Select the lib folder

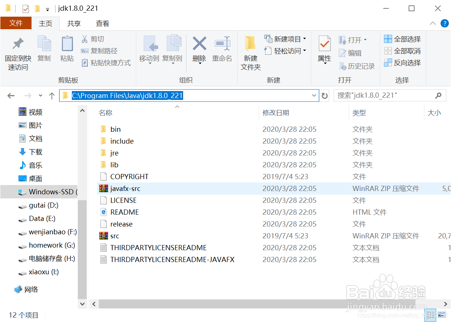[x=109, y=165]
